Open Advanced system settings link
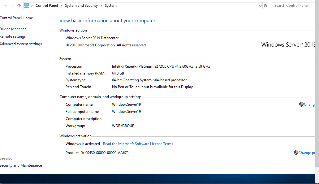The height and width of the screenshot is (184, 319). [21, 44]
